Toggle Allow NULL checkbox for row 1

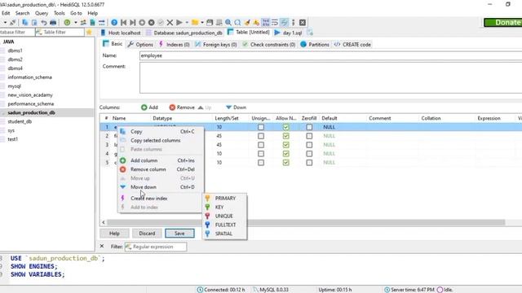[285, 127]
